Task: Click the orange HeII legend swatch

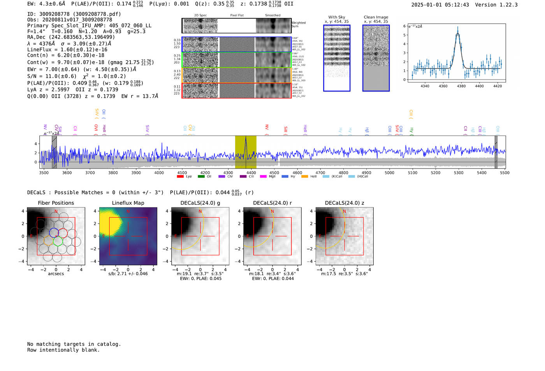Action: (x=304, y=176)
